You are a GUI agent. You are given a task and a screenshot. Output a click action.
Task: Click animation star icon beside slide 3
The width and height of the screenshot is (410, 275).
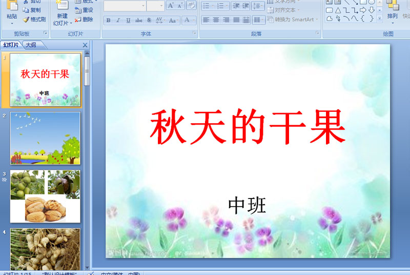tap(4, 180)
